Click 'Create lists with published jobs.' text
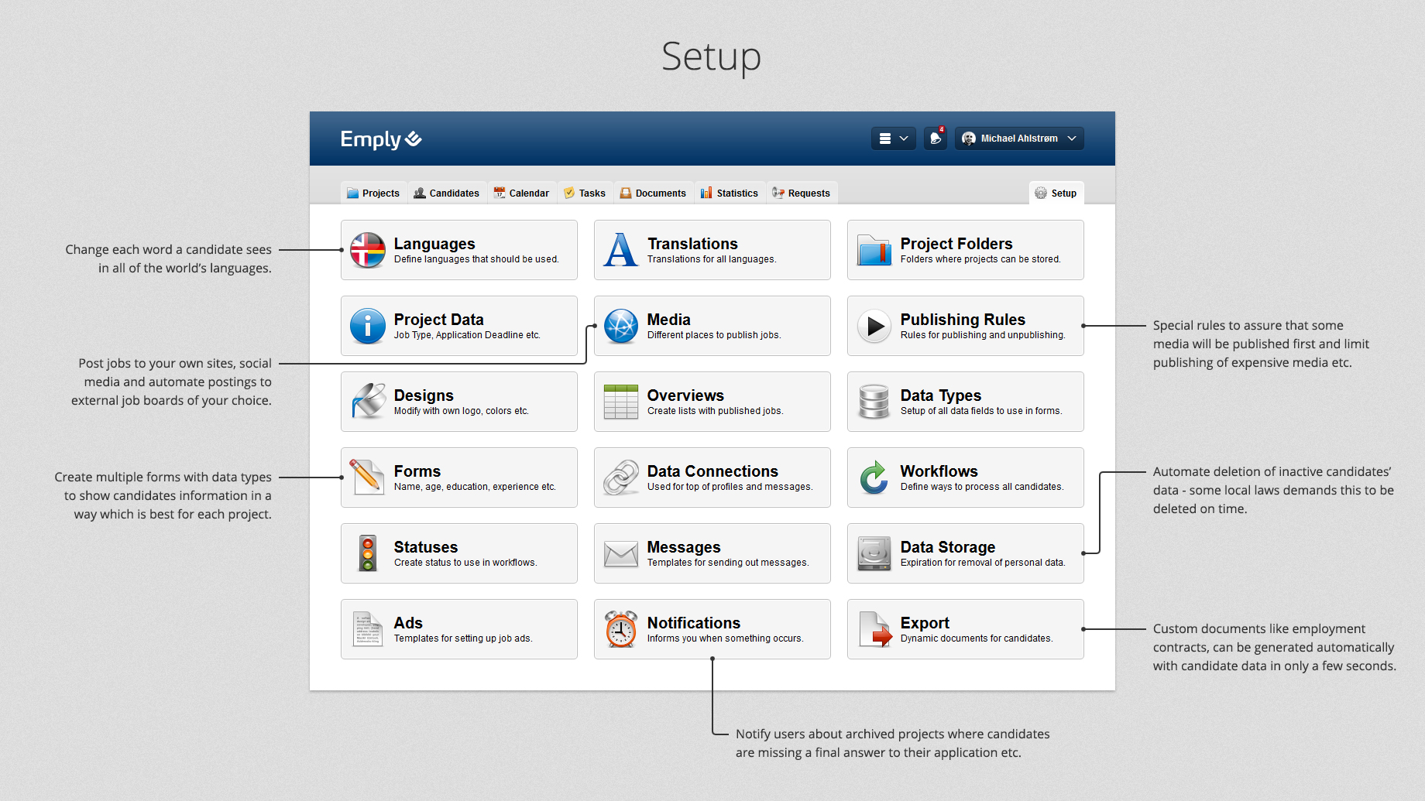This screenshot has height=801, width=1425. (x=715, y=411)
